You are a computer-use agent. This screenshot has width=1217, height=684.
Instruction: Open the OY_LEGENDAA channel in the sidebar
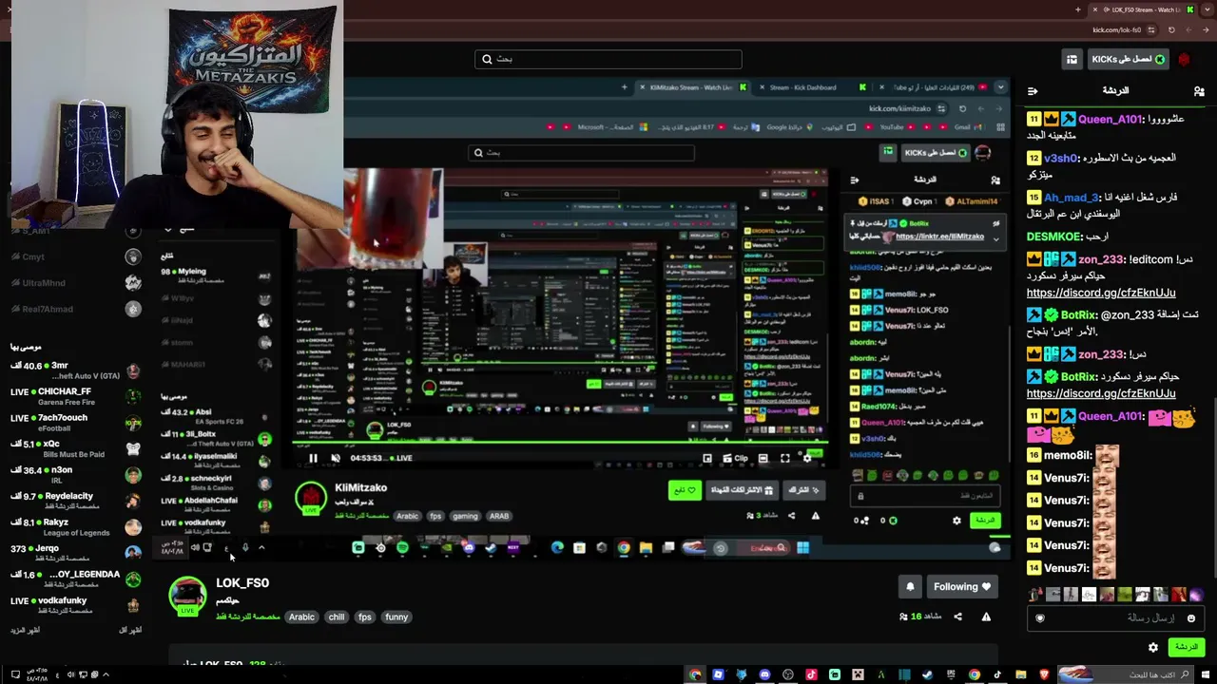(74, 579)
